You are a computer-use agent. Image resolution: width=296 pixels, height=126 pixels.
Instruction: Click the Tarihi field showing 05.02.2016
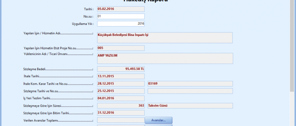tap(121, 9)
